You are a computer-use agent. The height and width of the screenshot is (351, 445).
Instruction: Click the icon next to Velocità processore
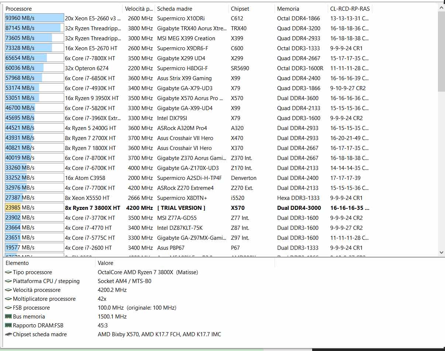point(8,290)
